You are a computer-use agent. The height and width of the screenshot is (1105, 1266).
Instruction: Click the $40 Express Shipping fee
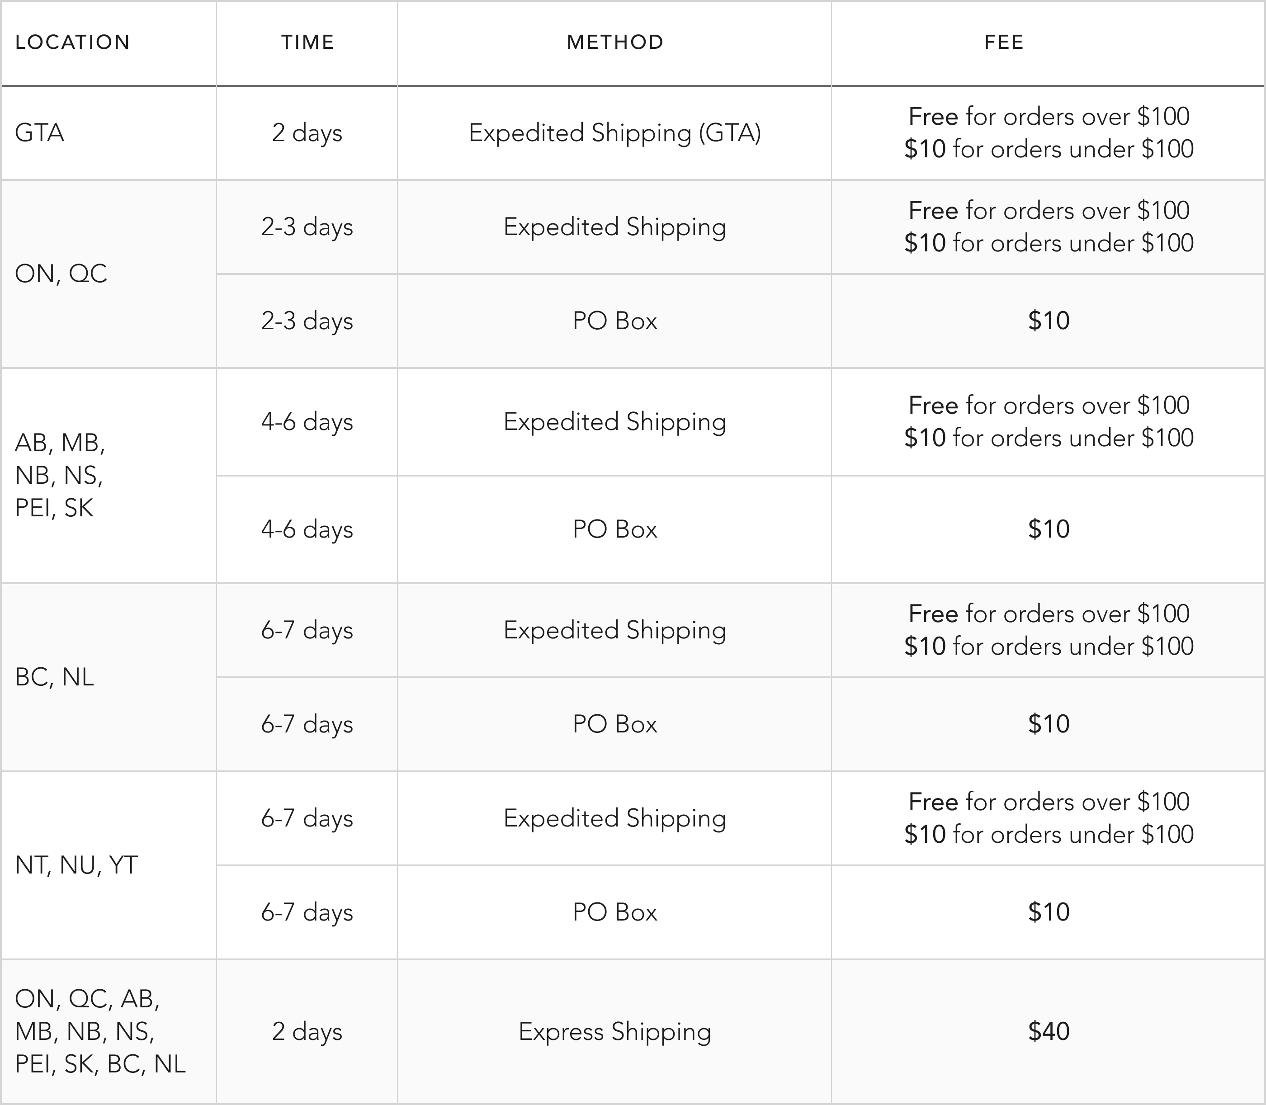coord(1049,1032)
